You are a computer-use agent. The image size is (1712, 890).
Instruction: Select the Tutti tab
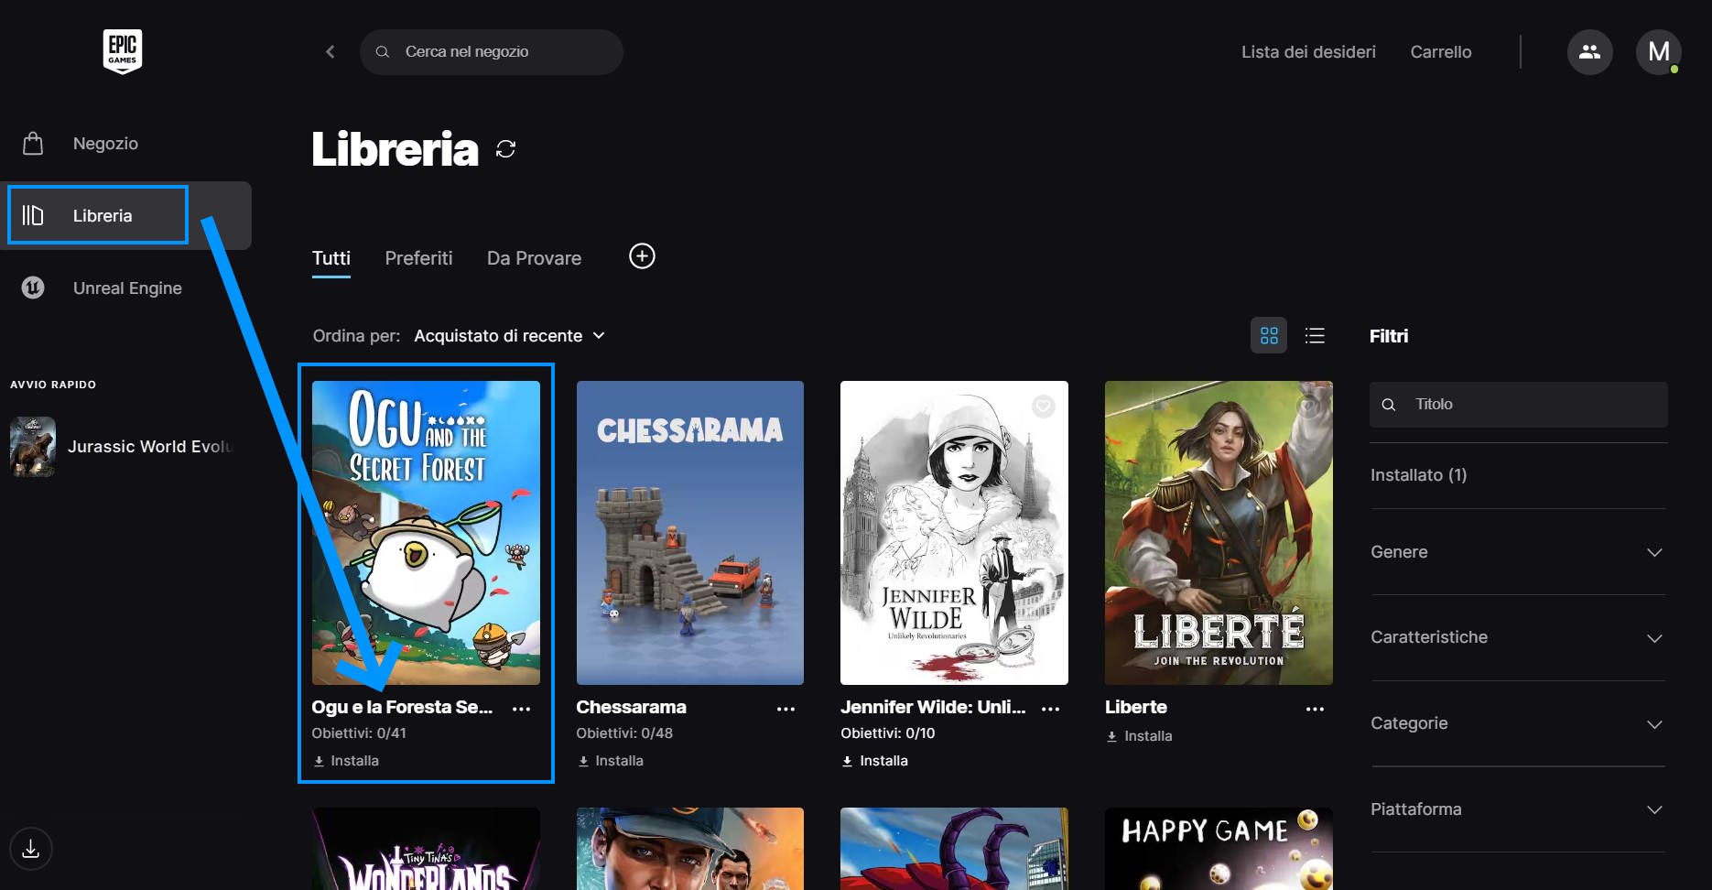pyautogui.click(x=331, y=258)
